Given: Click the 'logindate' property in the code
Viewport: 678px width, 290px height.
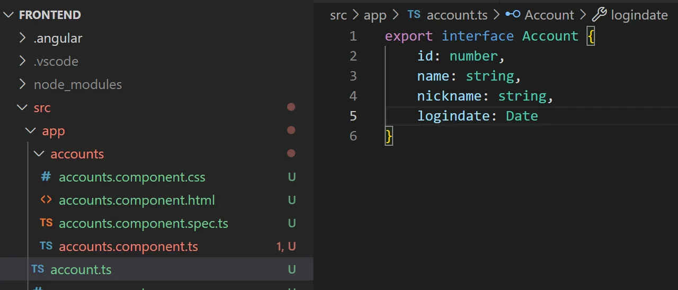Looking at the screenshot, I should point(453,117).
